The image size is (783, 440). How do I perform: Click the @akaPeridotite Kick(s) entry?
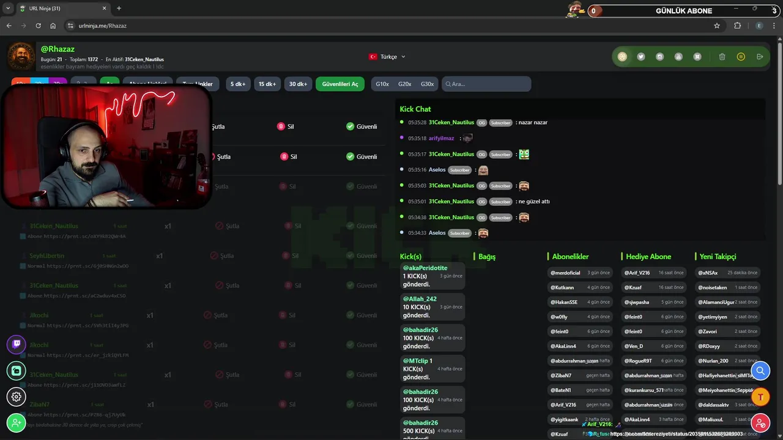pos(432,276)
